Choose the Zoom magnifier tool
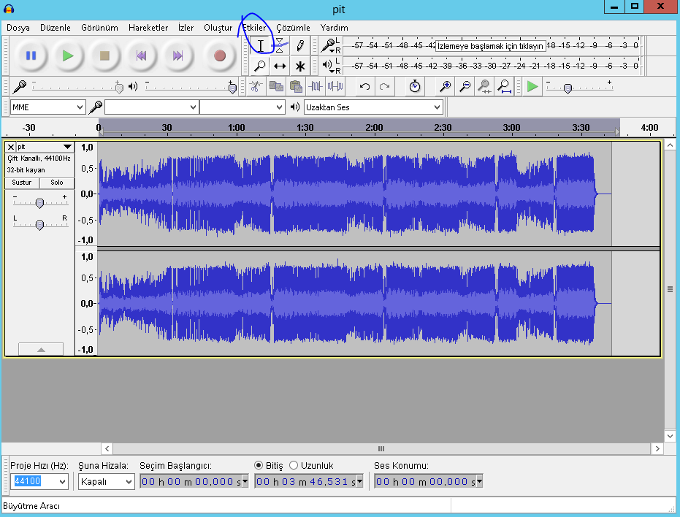The width and height of the screenshot is (680, 517). click(260, 66)
